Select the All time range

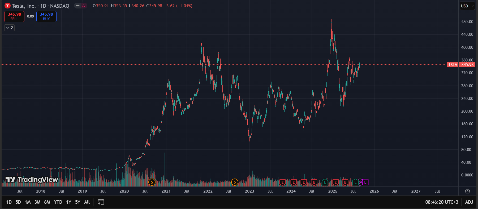[87, 202]
